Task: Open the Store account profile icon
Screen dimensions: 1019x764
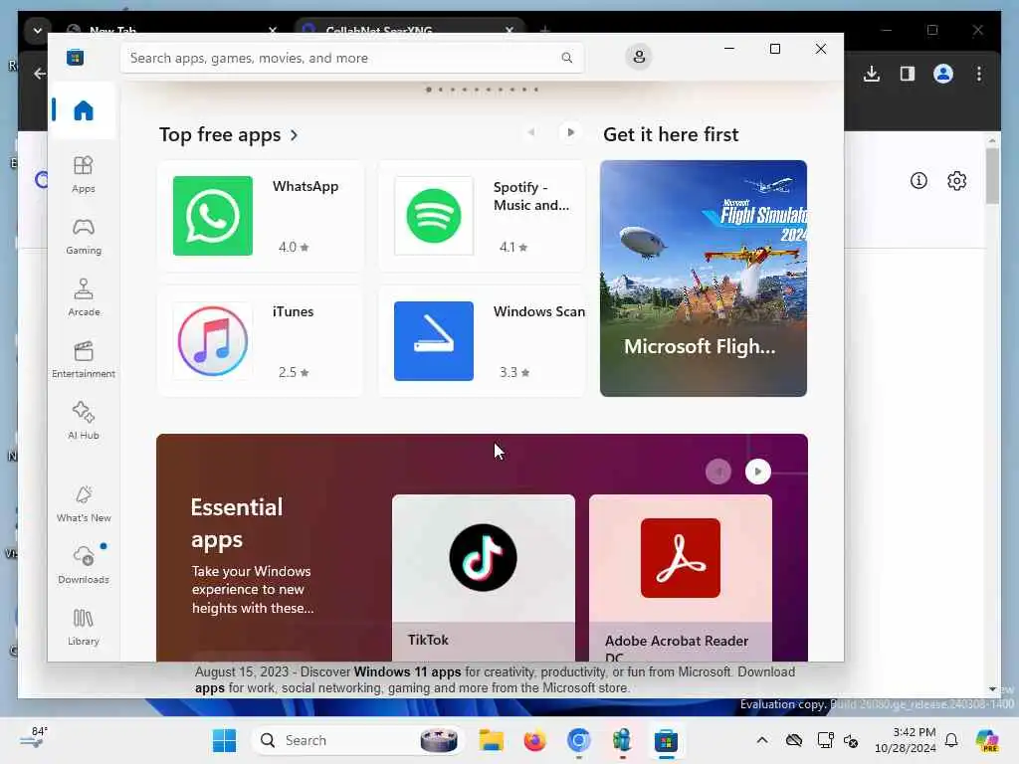Action: (639, 57)
